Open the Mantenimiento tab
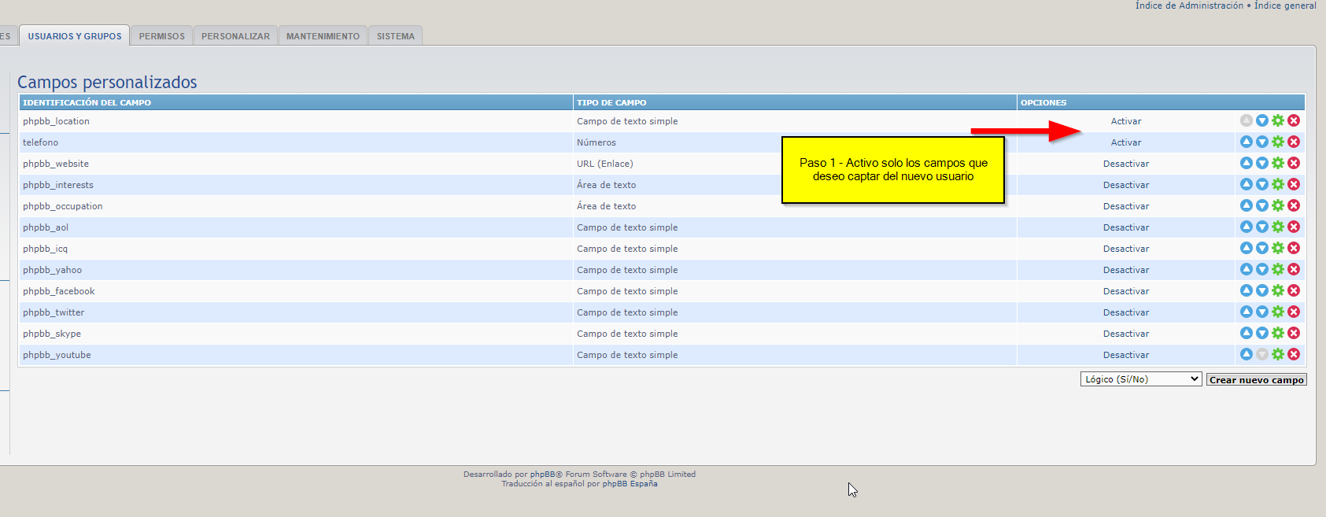1326x517 pixels. pos(323,36)
